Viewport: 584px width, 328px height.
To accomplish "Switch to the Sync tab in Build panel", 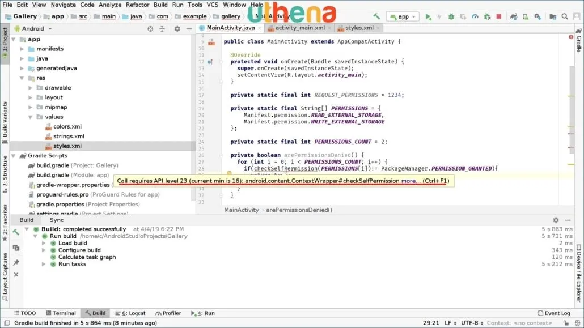I will [57, 220].
